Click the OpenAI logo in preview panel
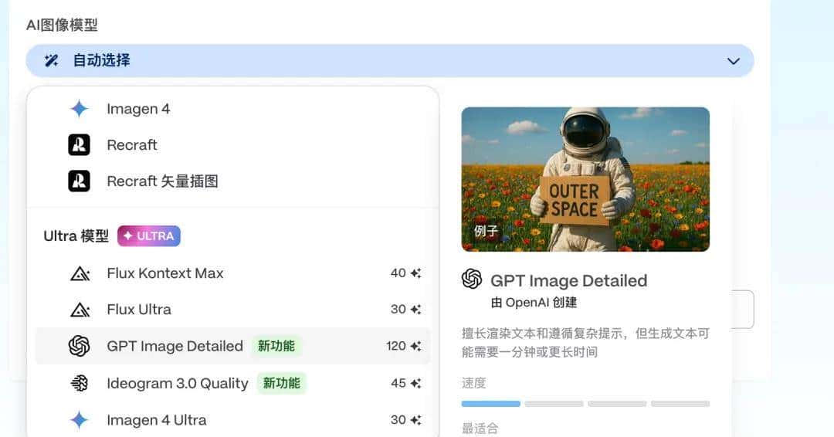834x437 pixels. 472,279
